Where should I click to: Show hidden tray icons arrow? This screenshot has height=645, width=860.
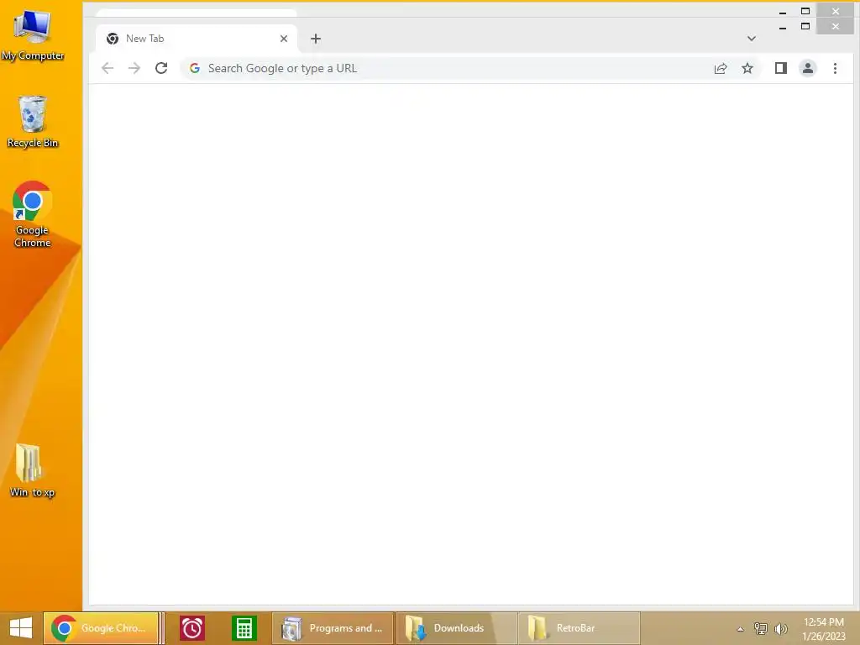click(x=740, y=629)
